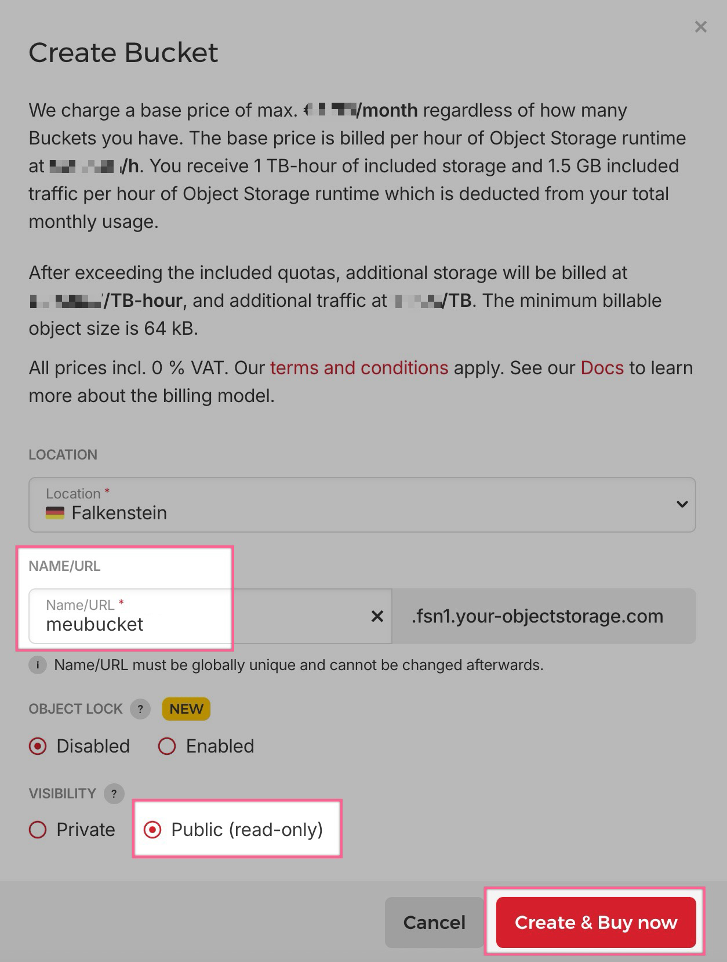Click the Visibility help question icon
This screenshot has height=962, width=727.
(114, 794)
